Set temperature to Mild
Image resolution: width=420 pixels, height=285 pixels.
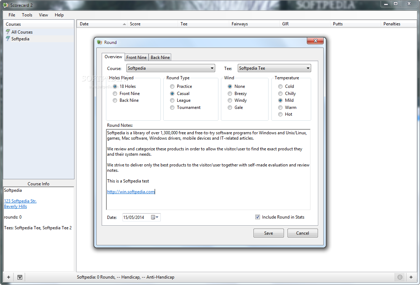286,100
